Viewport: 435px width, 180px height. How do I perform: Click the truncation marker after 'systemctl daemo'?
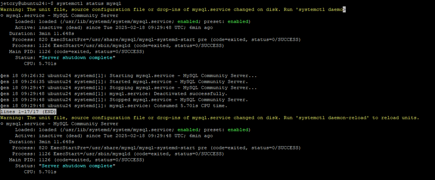tap(344, 9)
